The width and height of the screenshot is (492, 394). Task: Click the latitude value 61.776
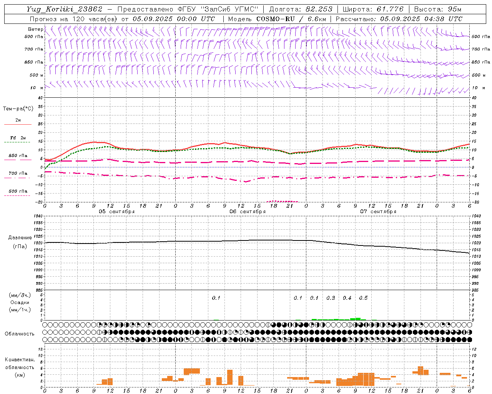[x=390, y=9]
